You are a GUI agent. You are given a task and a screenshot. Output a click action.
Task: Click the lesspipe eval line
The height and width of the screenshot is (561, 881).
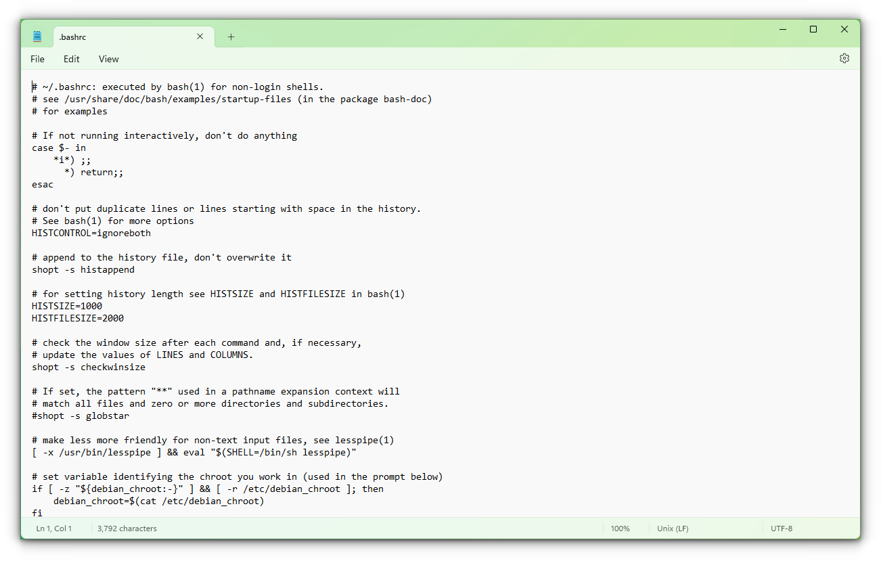click(x=194, y=452)
